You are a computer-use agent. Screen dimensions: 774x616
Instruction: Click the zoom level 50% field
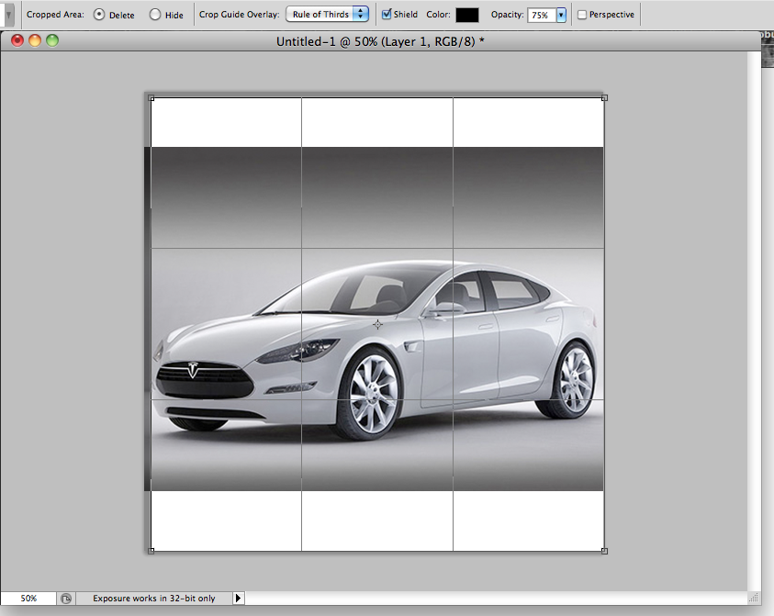tap(28, 599)
